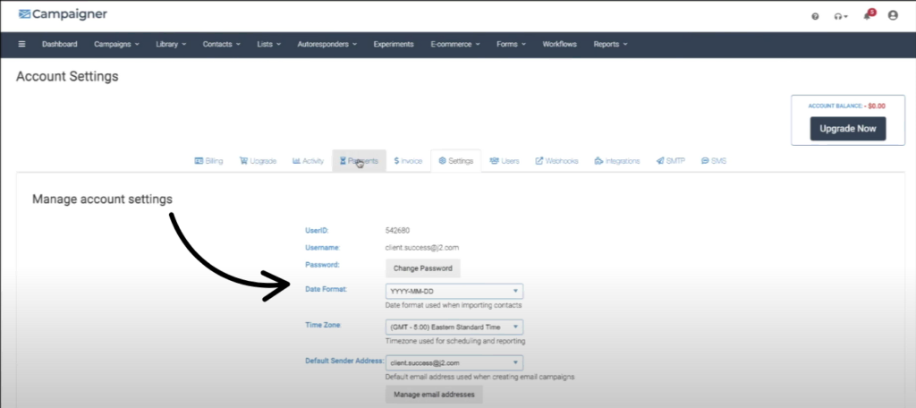The image size is (916, 408).
Task: Go to the Integrations tab
Action: 617,161
